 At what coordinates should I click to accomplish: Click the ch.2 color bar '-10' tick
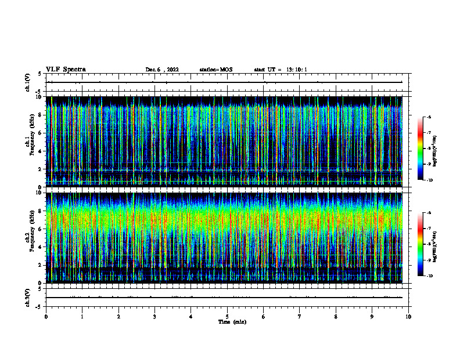click(x=429, y=276)
